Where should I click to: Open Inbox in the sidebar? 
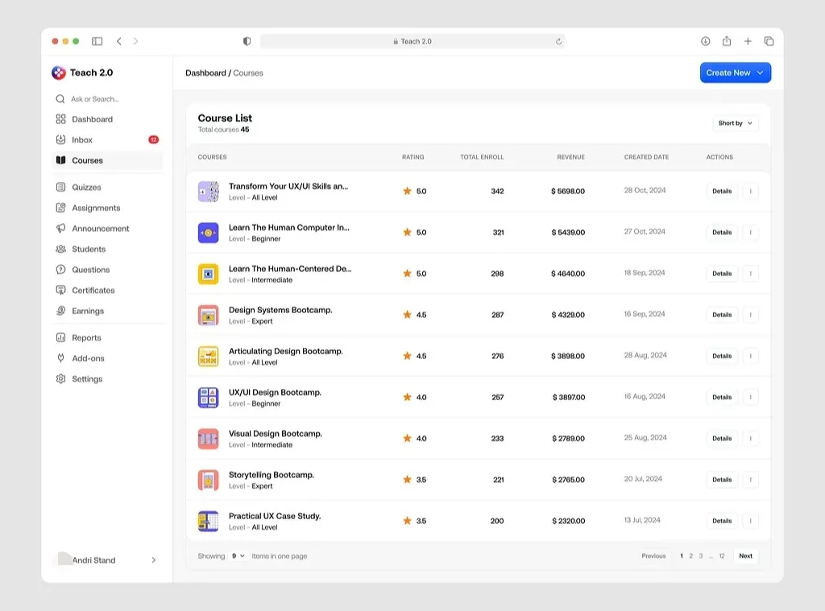click(107, 140)
